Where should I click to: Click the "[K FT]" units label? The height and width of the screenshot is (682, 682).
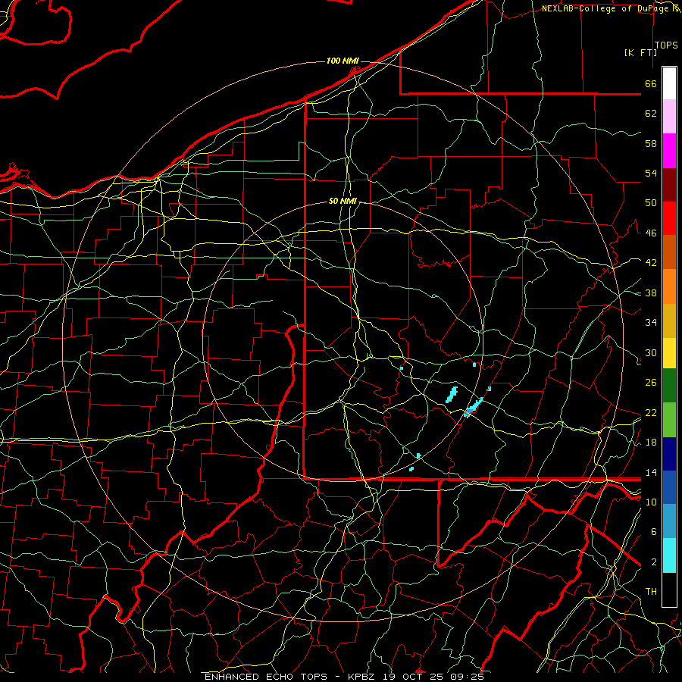[x=640, y=52]
